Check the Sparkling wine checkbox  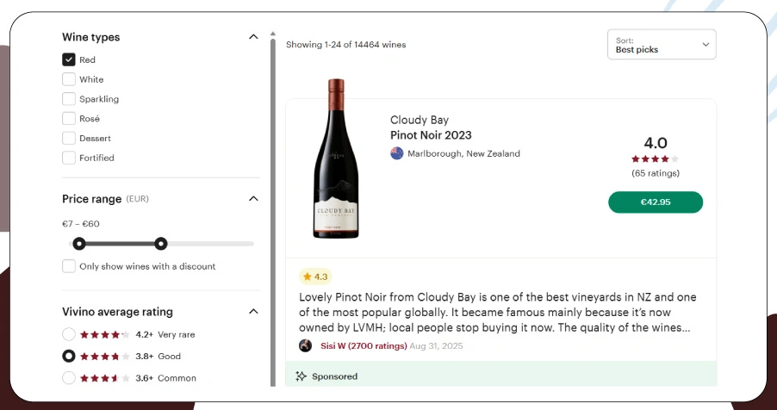click(x=69, y=99)
